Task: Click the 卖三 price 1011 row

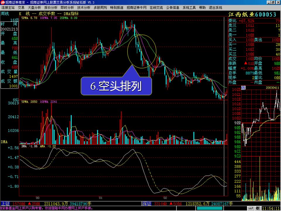Action: point(254,26)
